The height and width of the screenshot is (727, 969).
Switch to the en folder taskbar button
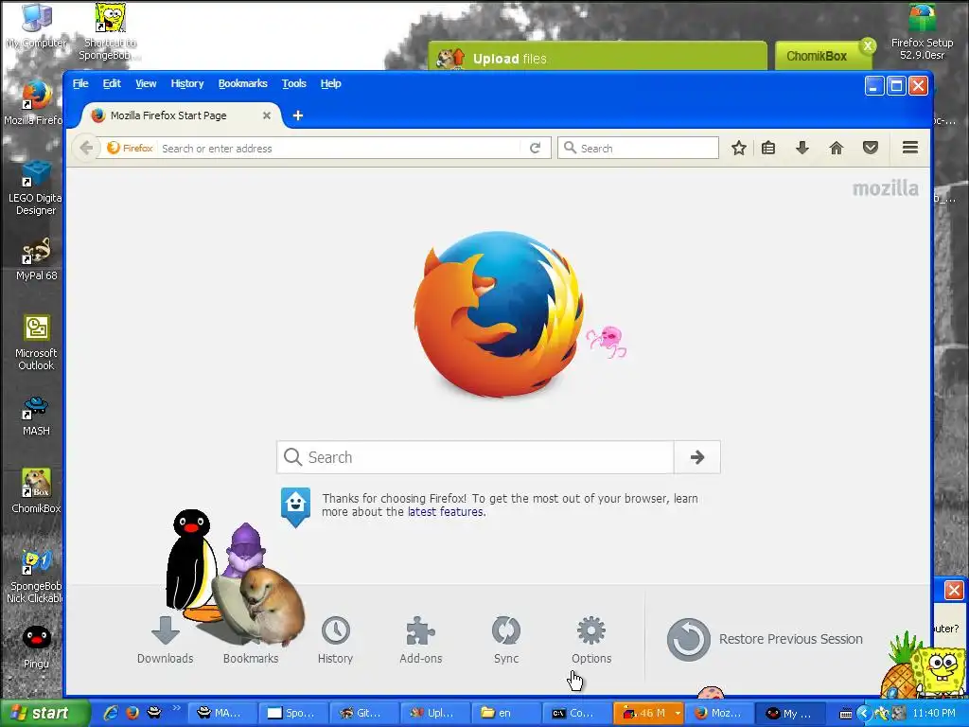click(505, 713)
